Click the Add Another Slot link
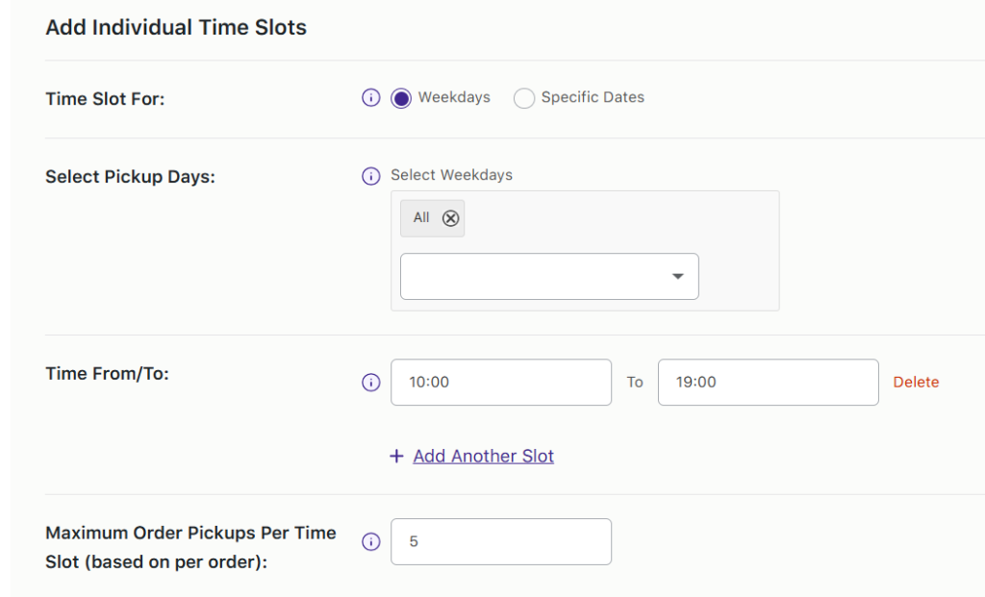This screenshot has height=597, width=985. click(x=483, y=456)
